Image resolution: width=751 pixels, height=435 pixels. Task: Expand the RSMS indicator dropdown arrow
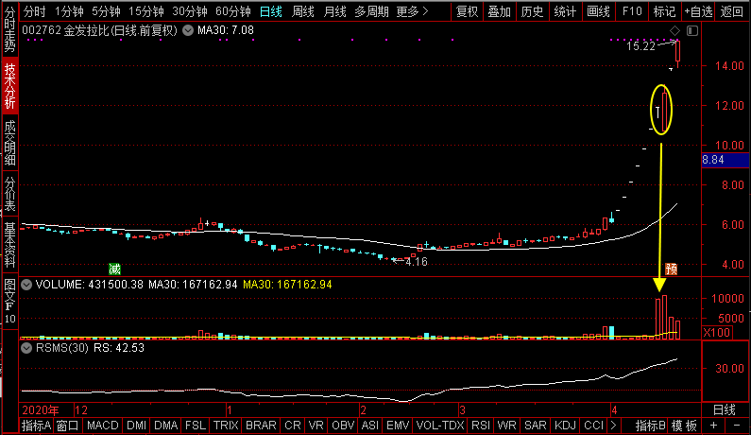pos(26,347)
